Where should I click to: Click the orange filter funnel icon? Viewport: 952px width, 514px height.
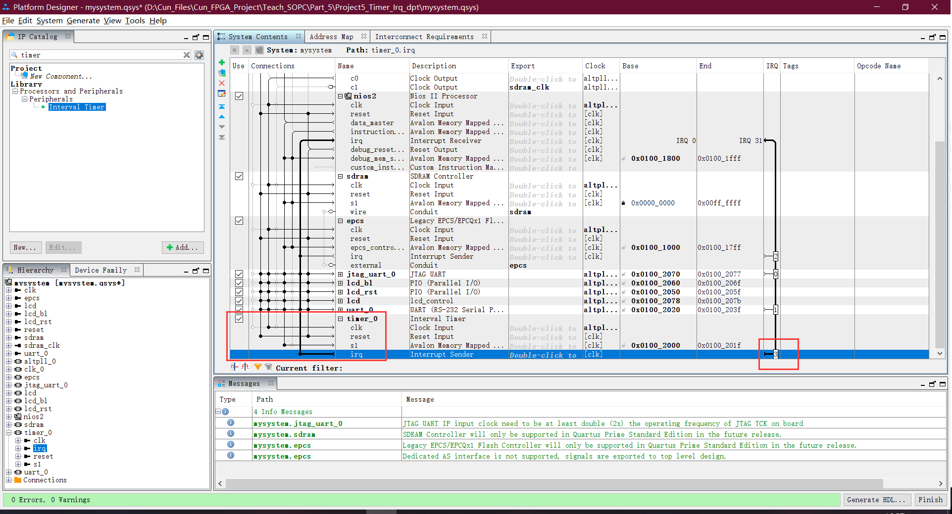pos(258,367)
